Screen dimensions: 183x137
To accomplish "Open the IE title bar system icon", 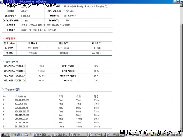I will [x=1, y=1].
